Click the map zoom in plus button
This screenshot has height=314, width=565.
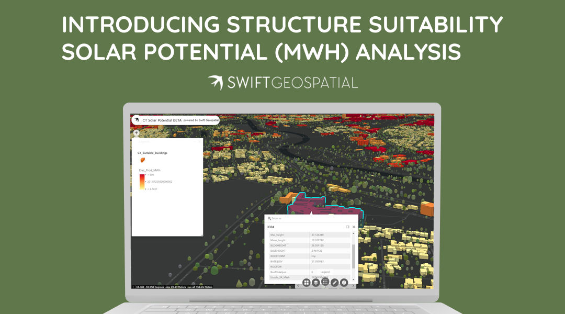(x=136, y=133)
